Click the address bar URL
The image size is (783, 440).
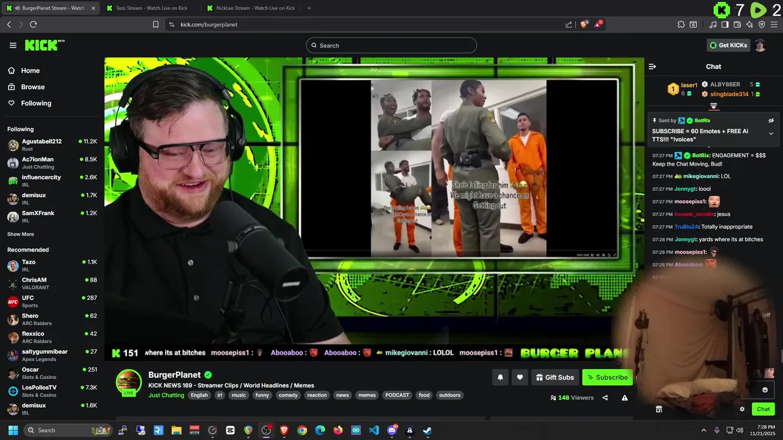pos(209,24)
